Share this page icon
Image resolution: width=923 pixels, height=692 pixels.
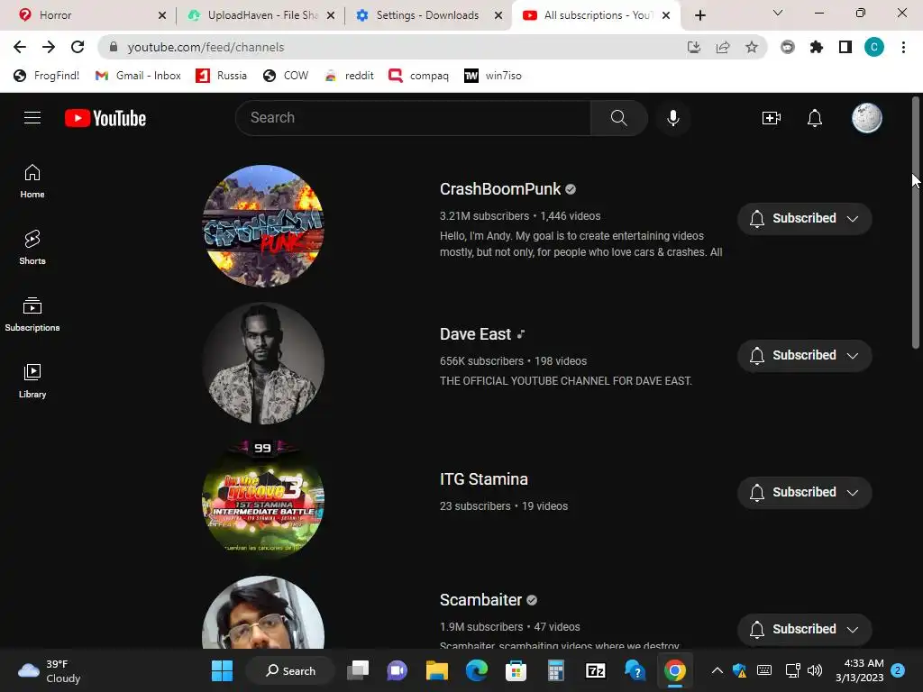point(723,47)
